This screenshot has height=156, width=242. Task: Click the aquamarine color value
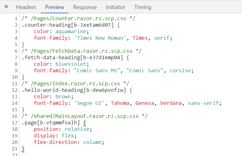pyautogui.click(x=71, y=32)
